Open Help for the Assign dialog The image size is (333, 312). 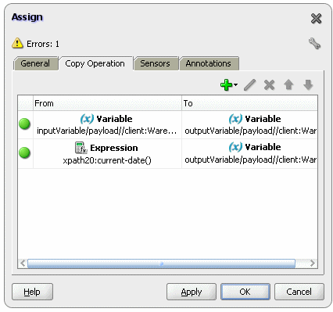pyautogui.click(x=32, y=292)
